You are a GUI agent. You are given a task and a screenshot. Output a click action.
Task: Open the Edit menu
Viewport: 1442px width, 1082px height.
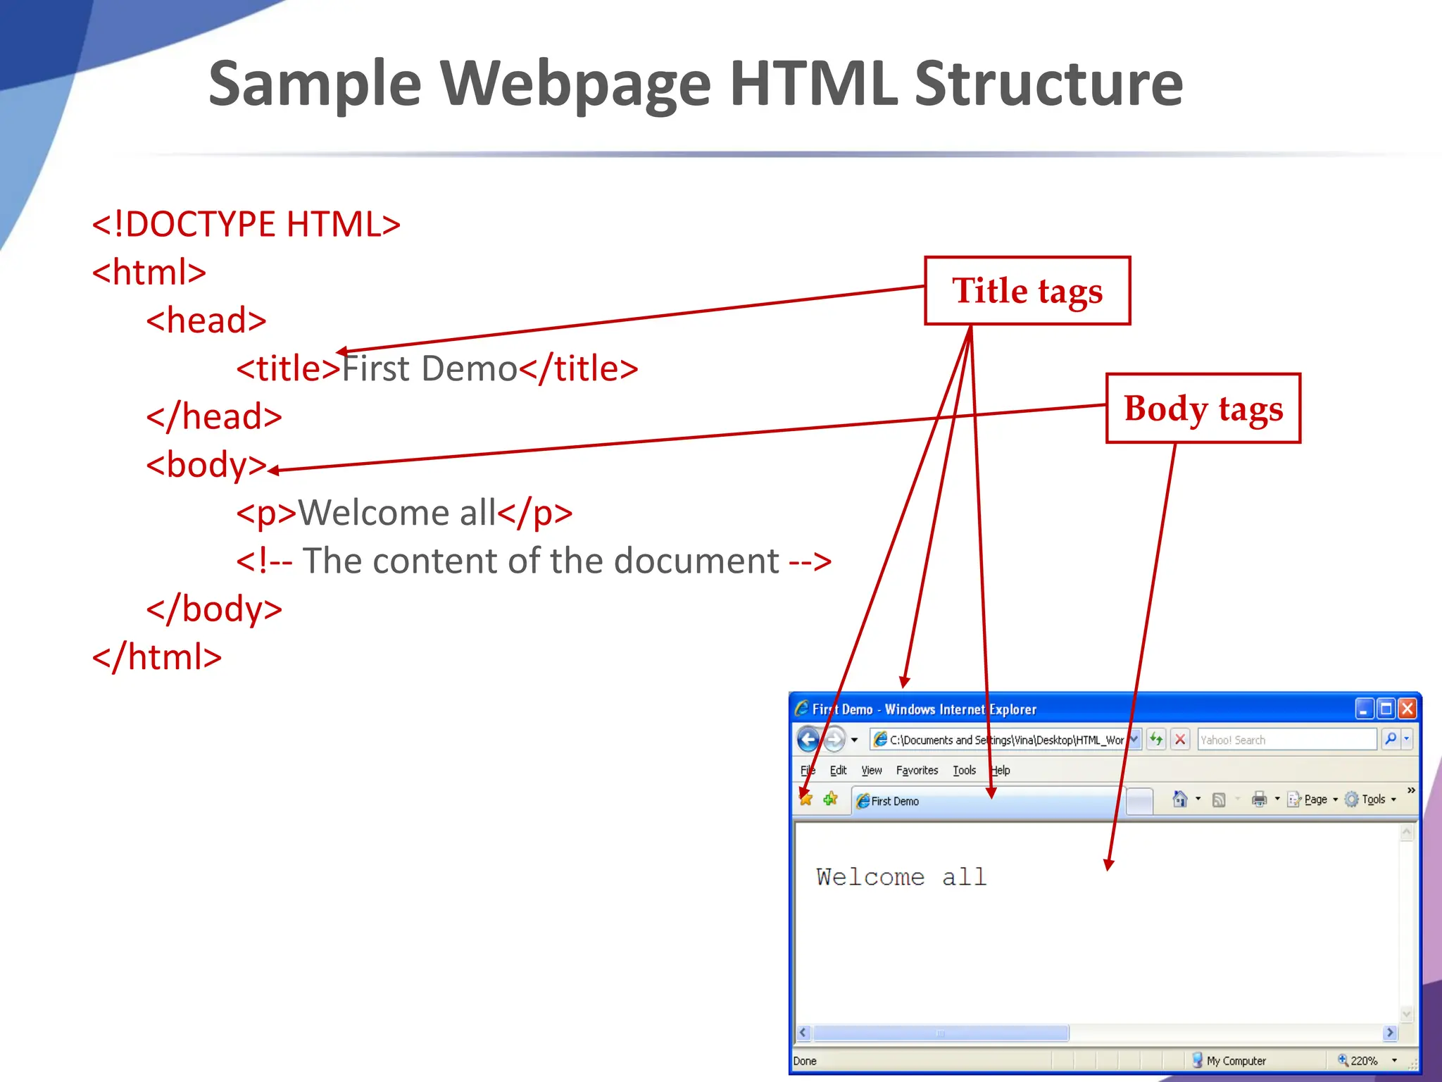[838, 770]
